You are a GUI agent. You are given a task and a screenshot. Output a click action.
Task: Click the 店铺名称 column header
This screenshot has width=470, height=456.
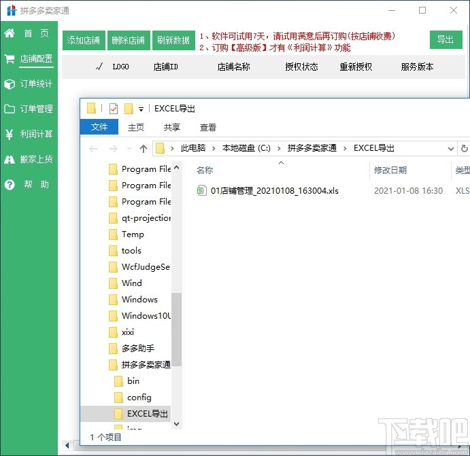point(233,67)
